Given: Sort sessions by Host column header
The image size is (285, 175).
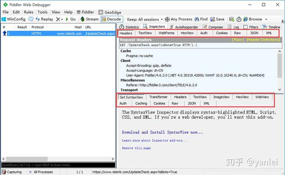Looking at the screenshot, I should pos(78,27).
